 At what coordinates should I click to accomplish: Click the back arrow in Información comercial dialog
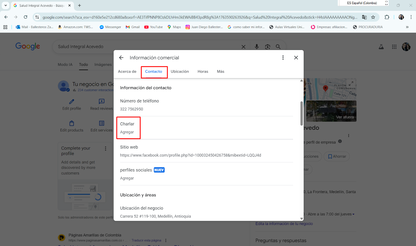[x=121, y=58]
